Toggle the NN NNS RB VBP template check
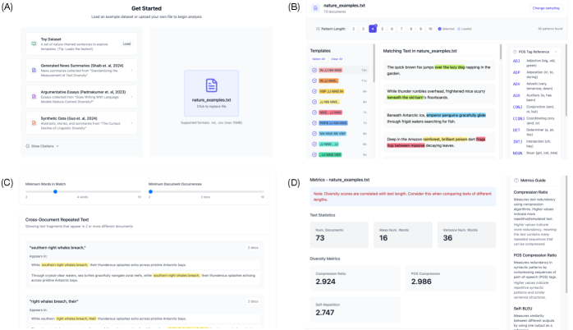 pos(314,134)
